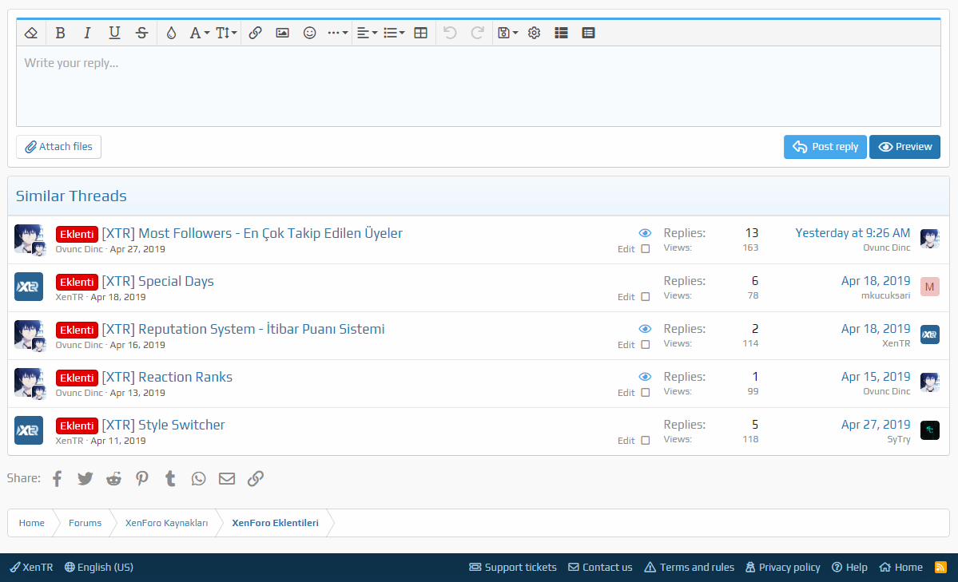This screenshot has width=958, height=582.
Task: Open the text color picker
Action: point(171,33)
